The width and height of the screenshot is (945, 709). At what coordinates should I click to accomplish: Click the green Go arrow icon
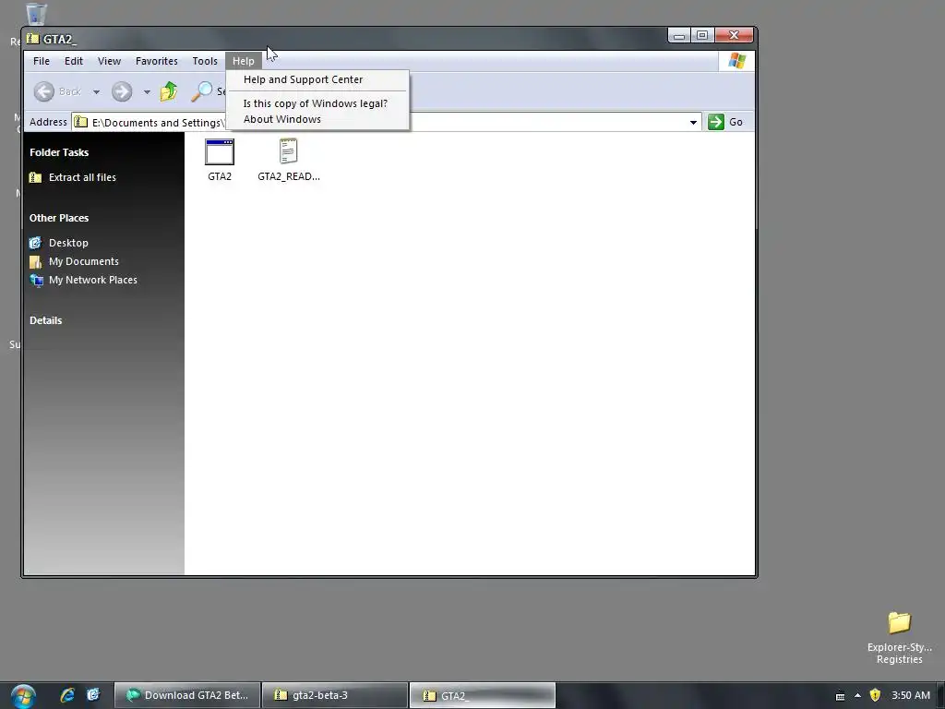tap(716, 122)
